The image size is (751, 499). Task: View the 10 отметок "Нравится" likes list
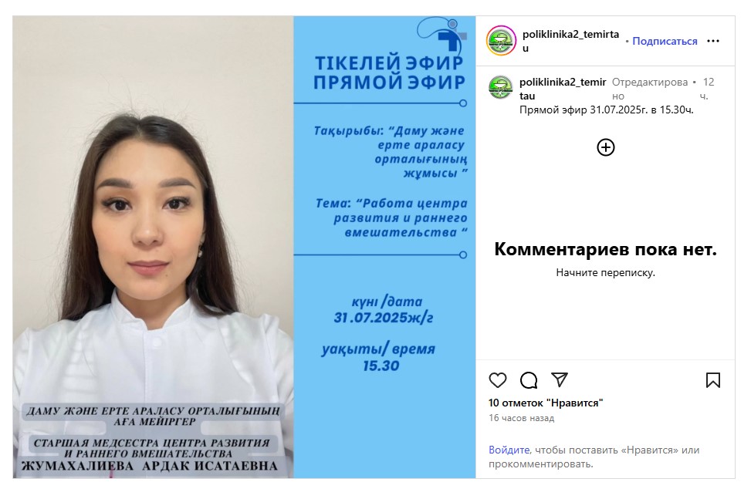546,403
